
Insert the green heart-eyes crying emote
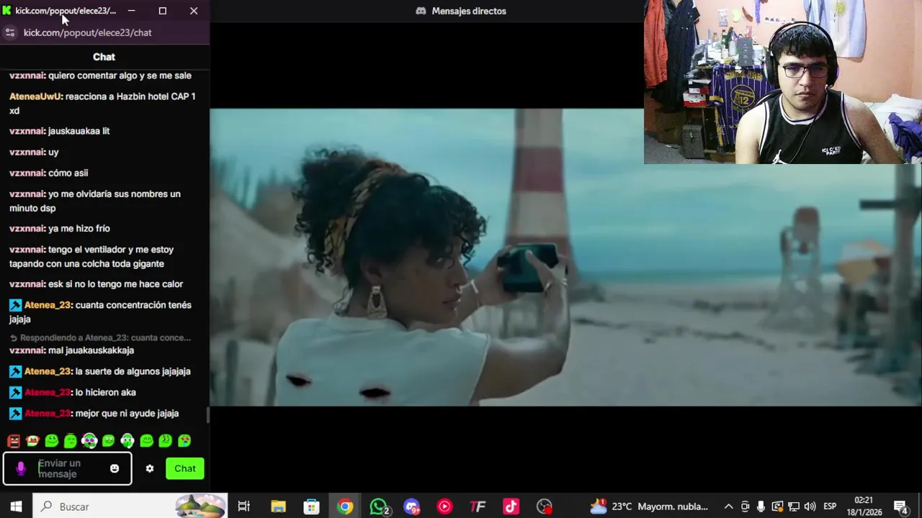click(x=184, y=441)
